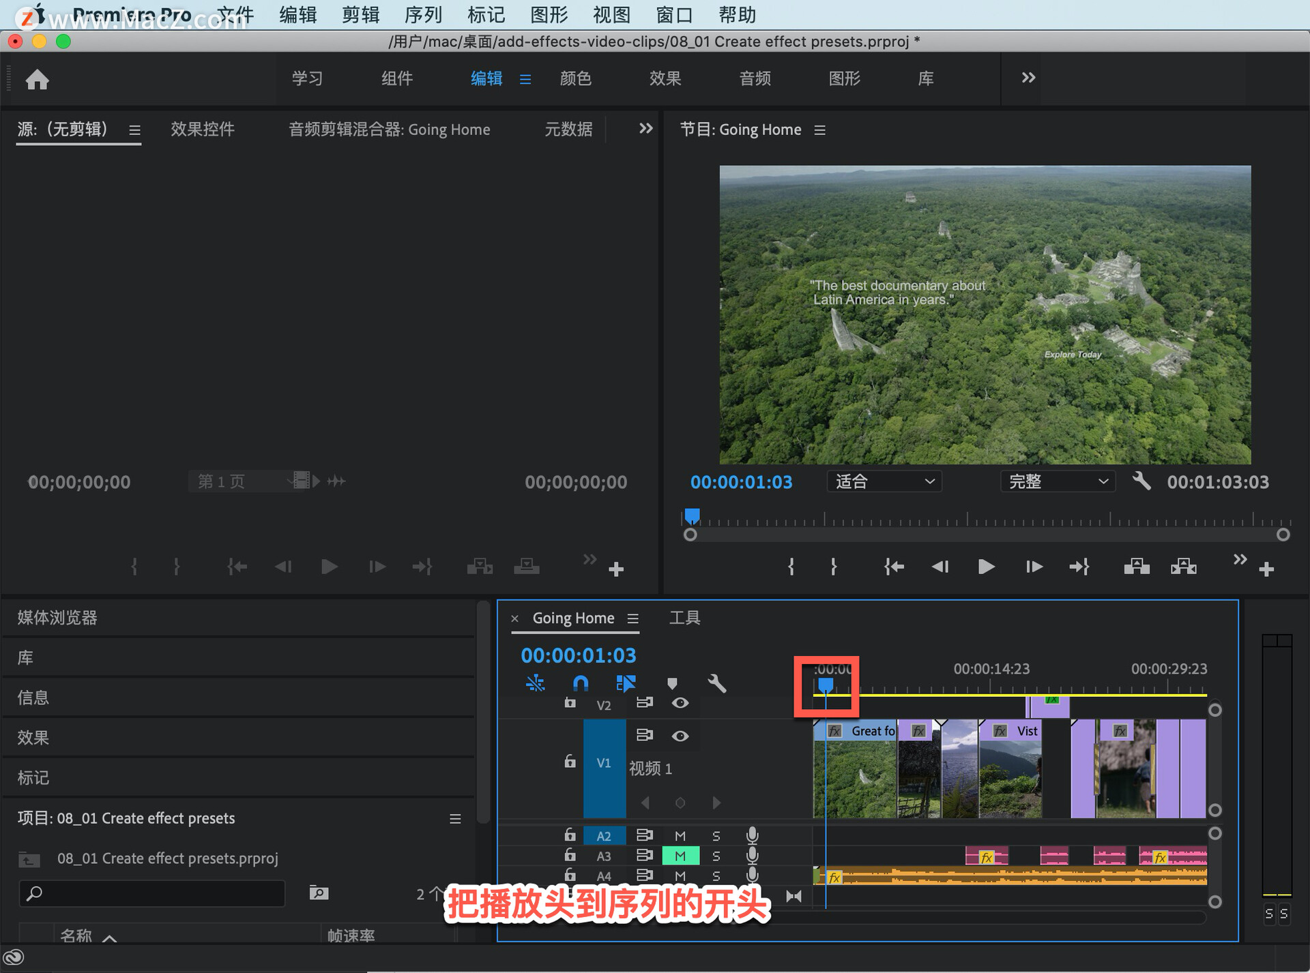Toggle the mute button on track A3

(x=680, y=856)
